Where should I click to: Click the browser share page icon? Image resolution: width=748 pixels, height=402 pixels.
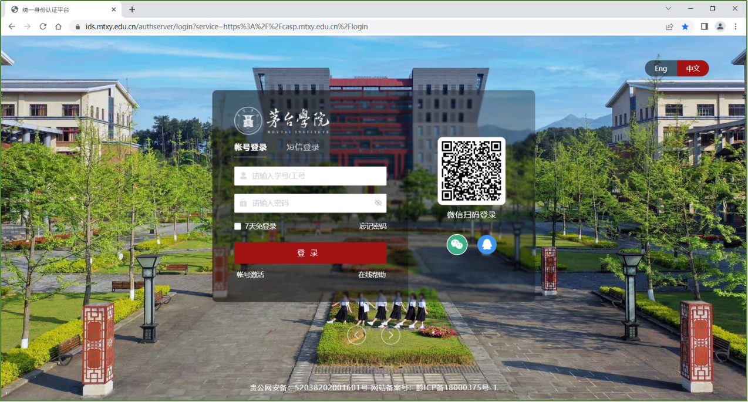[669, 26]
